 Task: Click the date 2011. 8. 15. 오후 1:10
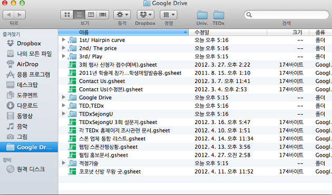point(222,73)
